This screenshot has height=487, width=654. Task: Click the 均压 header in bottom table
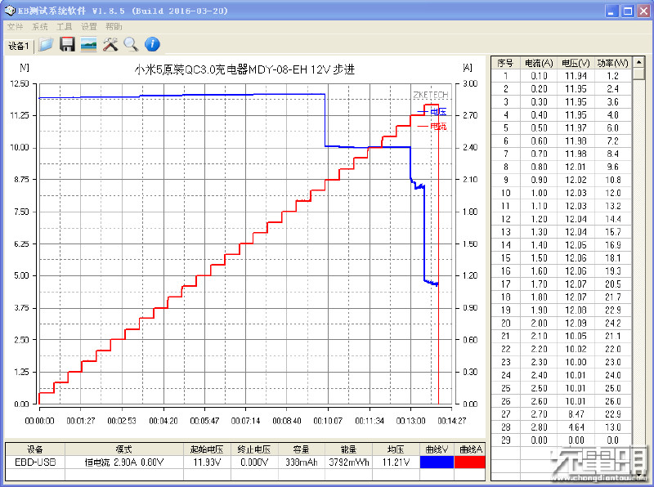396,449
